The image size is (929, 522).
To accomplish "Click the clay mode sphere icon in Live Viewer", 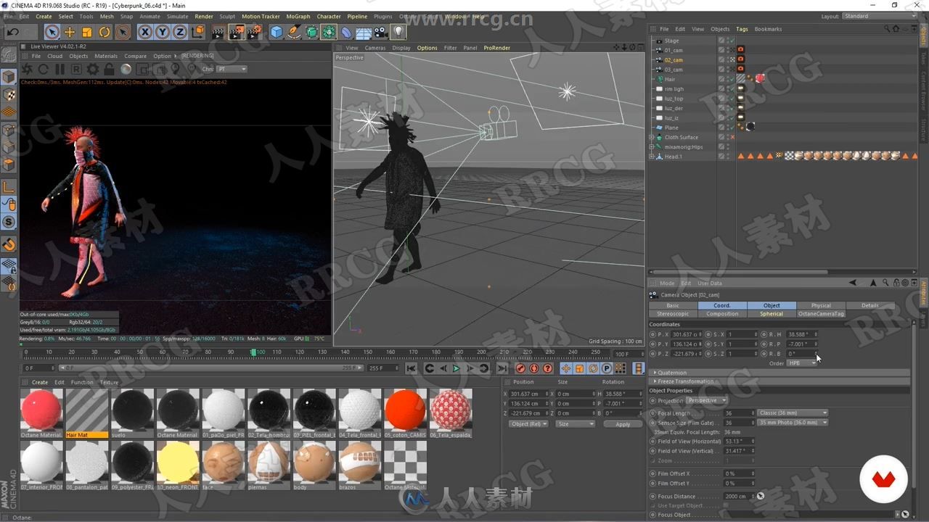I will pos(126,69).
